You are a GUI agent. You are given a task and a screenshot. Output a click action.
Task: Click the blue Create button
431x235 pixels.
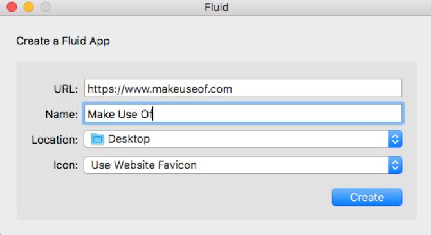pos(367,197)
